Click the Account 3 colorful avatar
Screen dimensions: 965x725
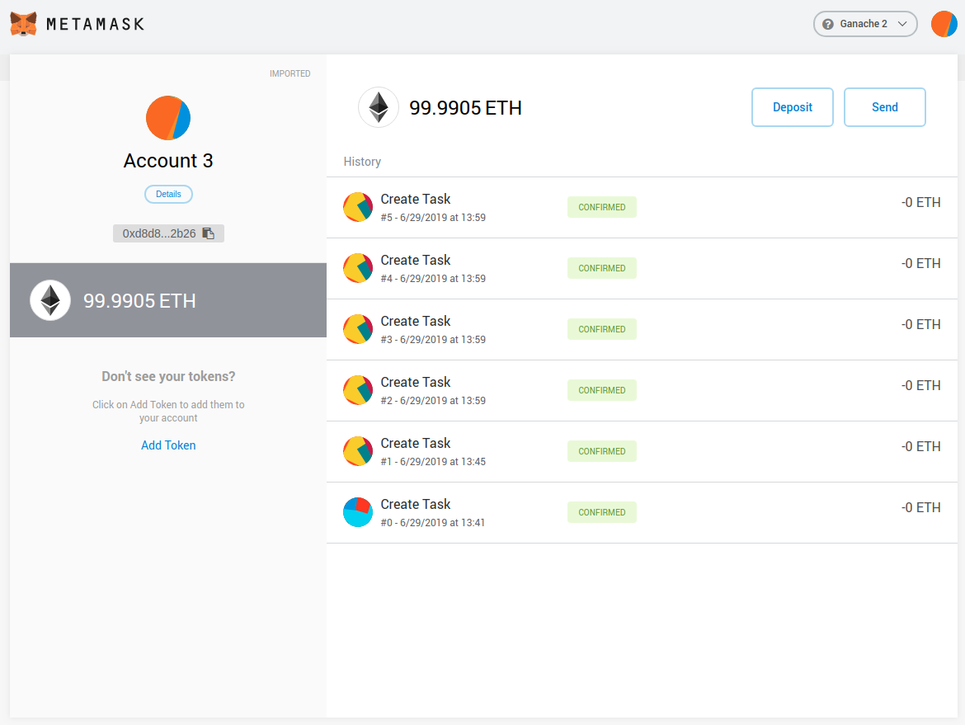168,117
